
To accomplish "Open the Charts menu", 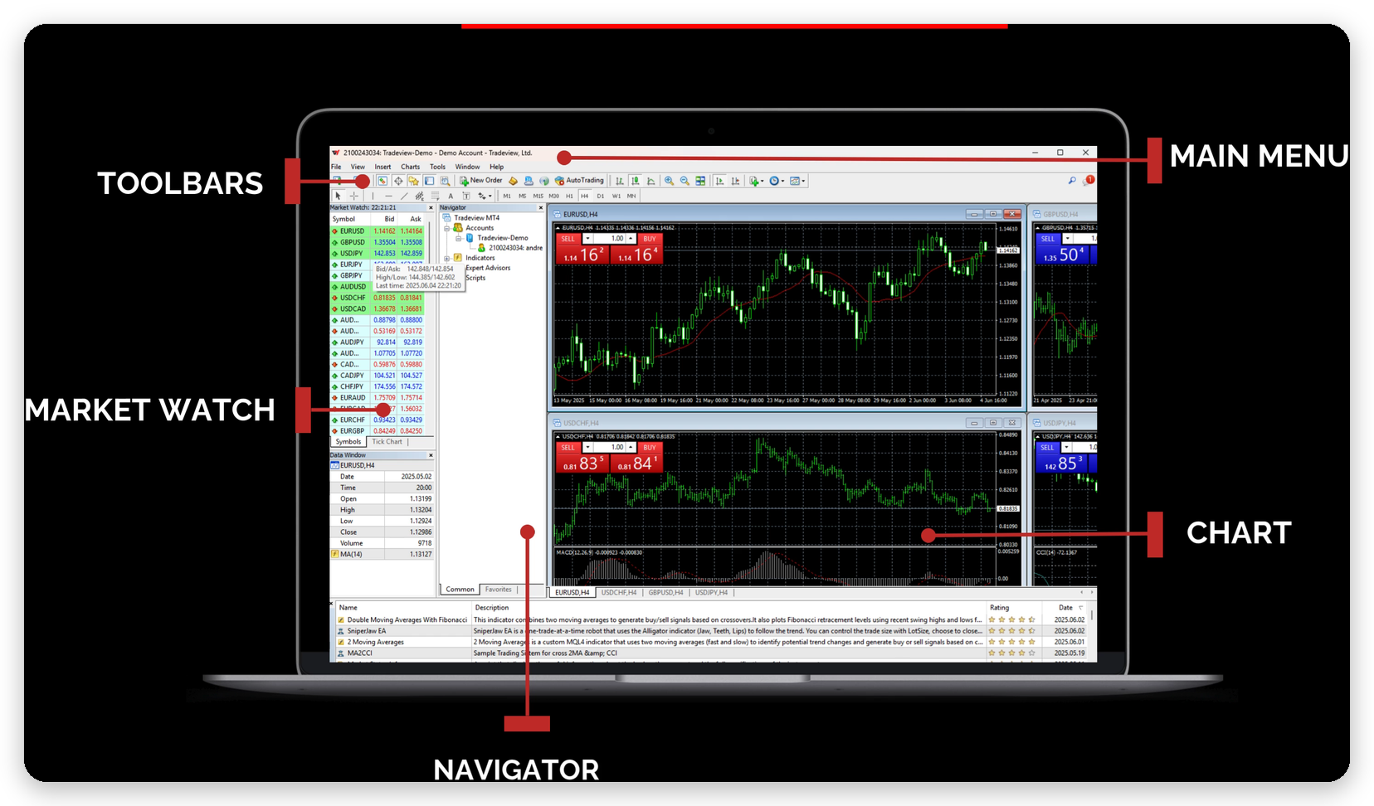I will coord(411,167).
